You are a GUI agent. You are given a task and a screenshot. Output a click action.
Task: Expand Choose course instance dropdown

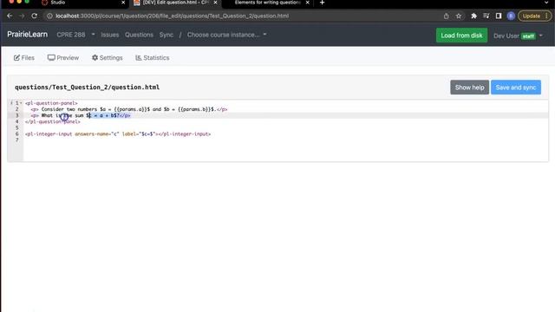(227, 35)
